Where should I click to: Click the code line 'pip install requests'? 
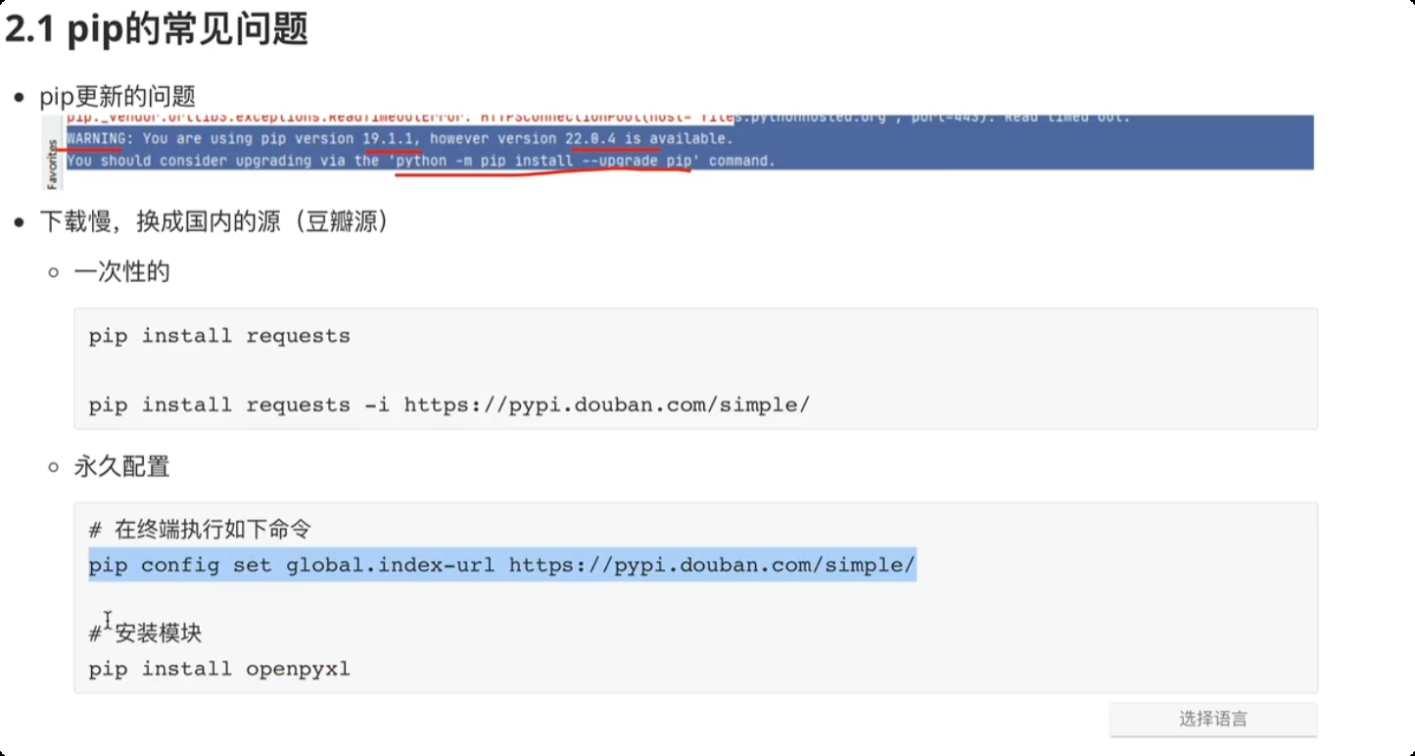(x=219, y=336)
